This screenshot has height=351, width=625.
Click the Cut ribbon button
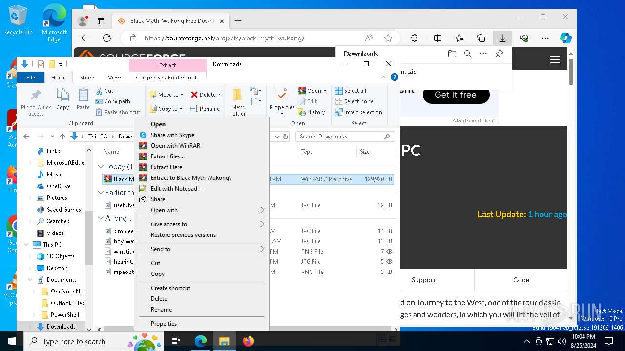tap(104, 91)
